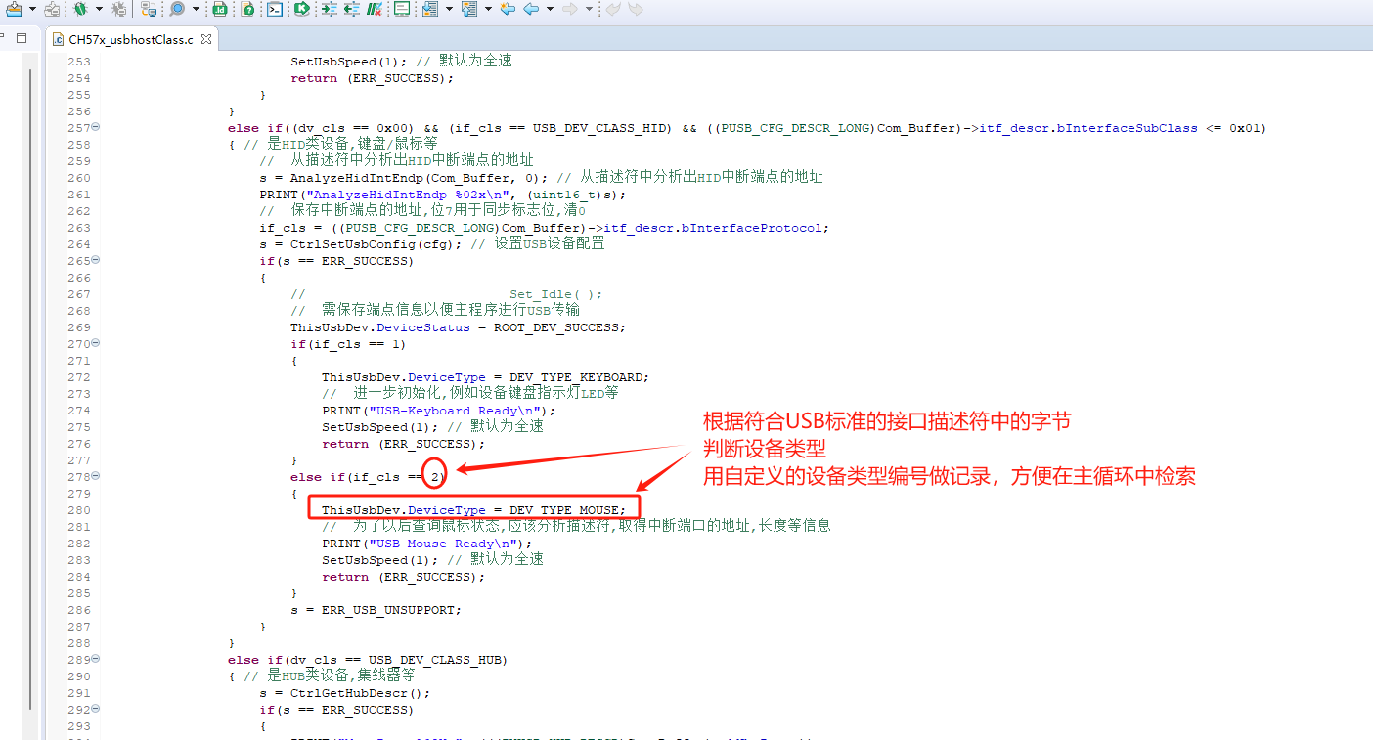
Task: Click commented 'Set_Idle( );' on line 267
Action: tap(555, 293)
